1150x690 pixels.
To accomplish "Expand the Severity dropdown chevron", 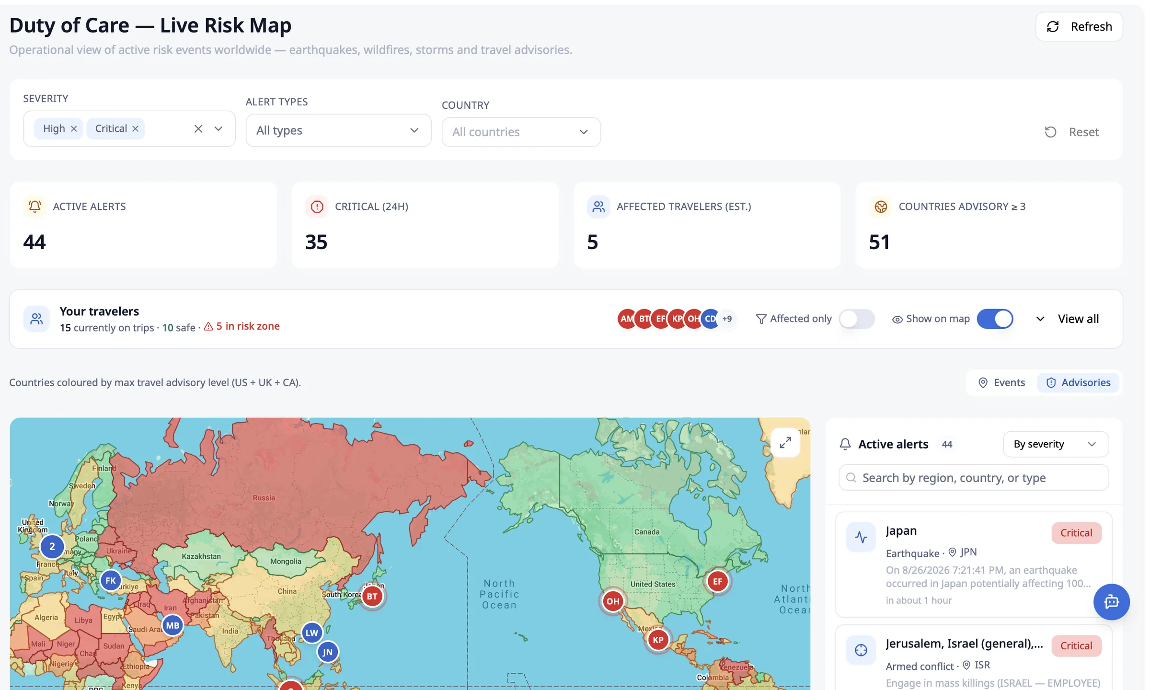I will (x=218, y=129).
